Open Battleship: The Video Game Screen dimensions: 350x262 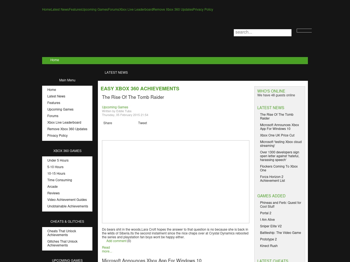281,233
